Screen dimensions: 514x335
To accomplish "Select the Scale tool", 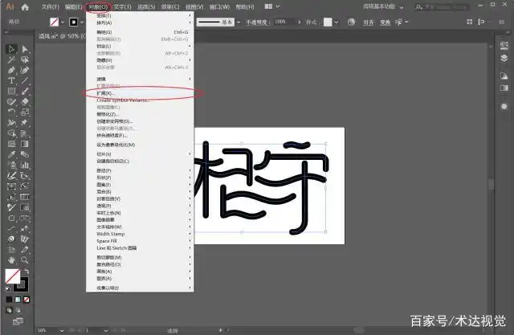I will (x=25, y=112).
